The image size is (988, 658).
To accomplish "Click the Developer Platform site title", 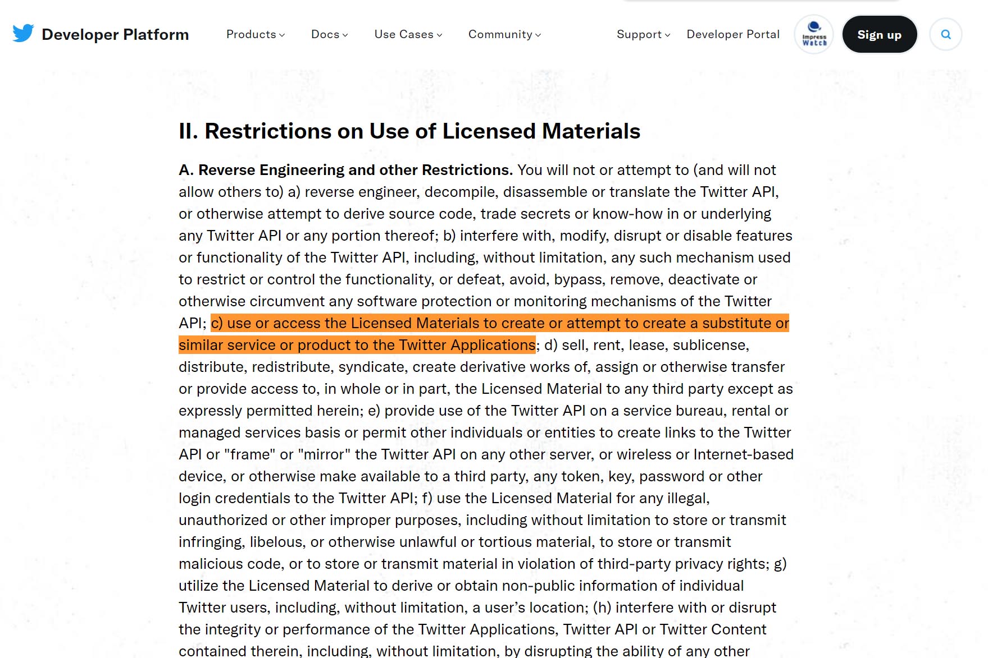I will (115, 34).
